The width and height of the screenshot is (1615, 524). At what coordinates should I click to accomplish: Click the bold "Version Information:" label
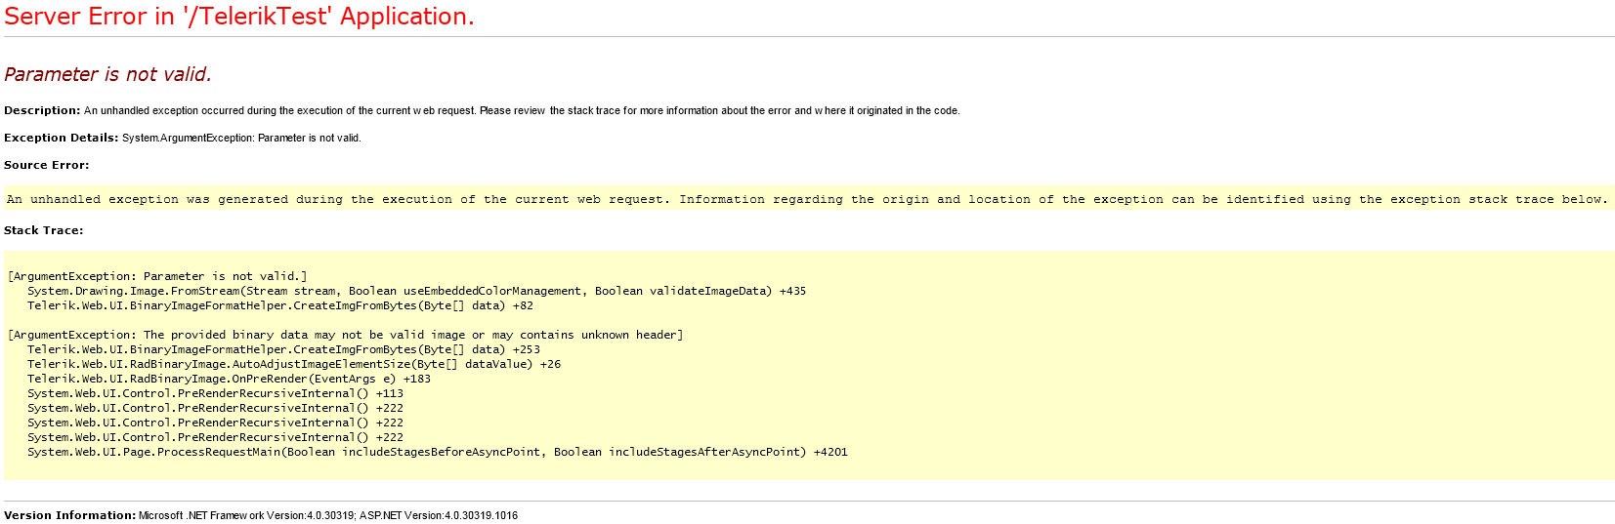(x=69, y=515)
